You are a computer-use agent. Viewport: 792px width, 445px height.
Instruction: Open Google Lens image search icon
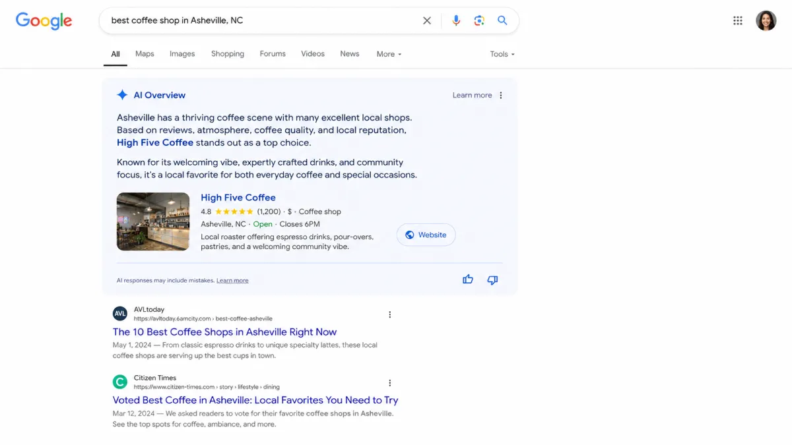pos(479,20)
